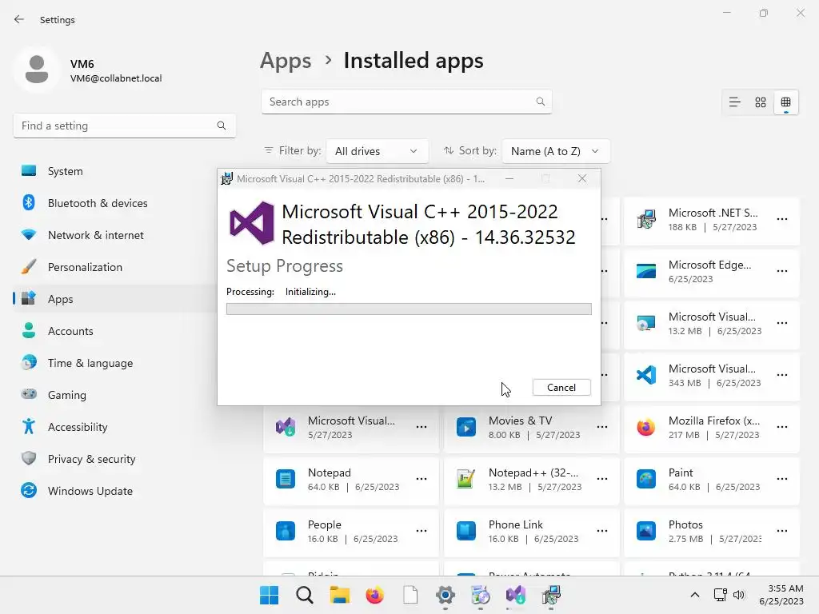
Task: Open the Filter by All drives dropdown
Action: [x=378, y=151]
